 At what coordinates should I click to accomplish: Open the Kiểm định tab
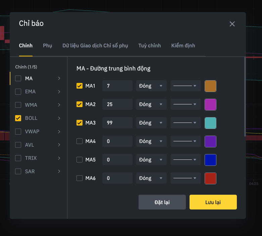tap(183, 46)
